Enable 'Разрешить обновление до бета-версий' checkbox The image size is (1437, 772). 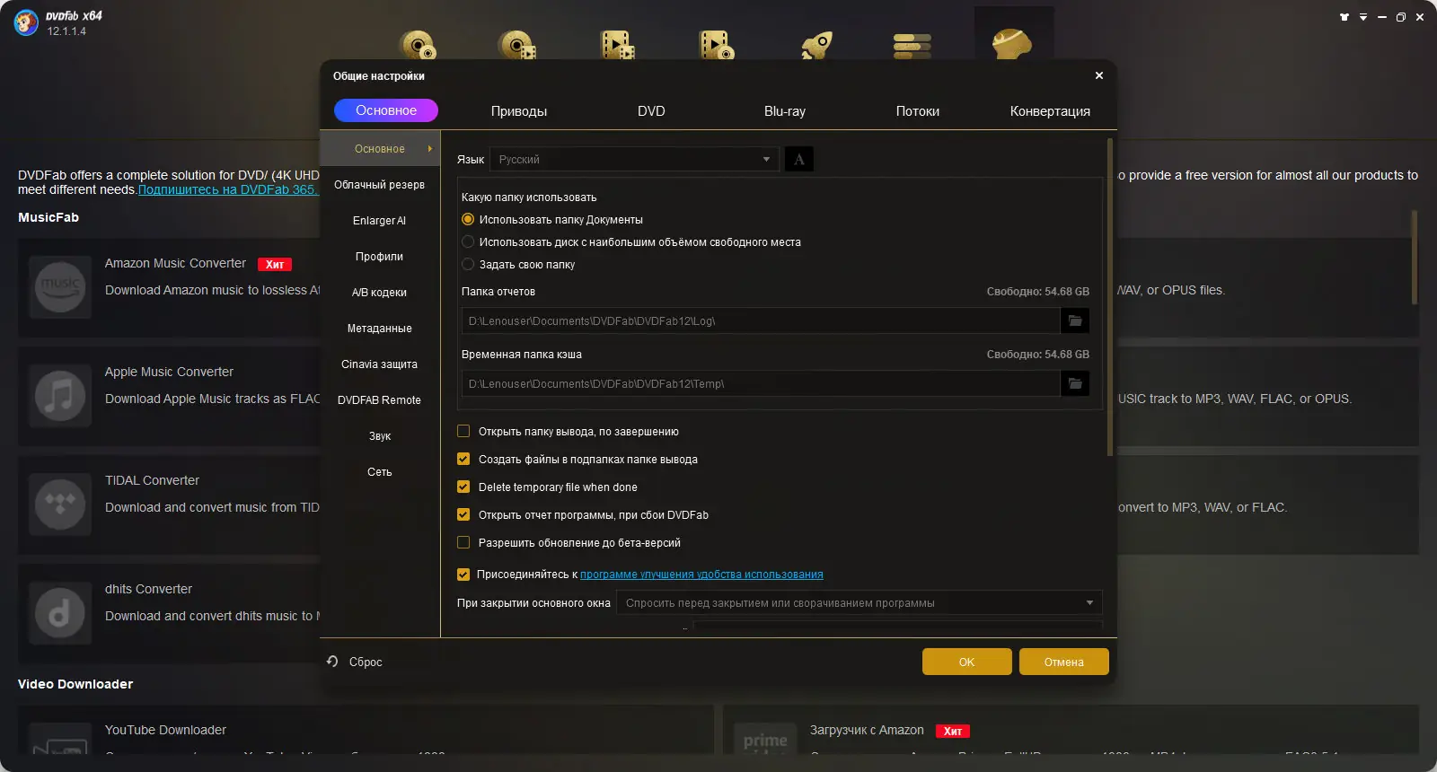pyautogui.click(x=463, y=542)
